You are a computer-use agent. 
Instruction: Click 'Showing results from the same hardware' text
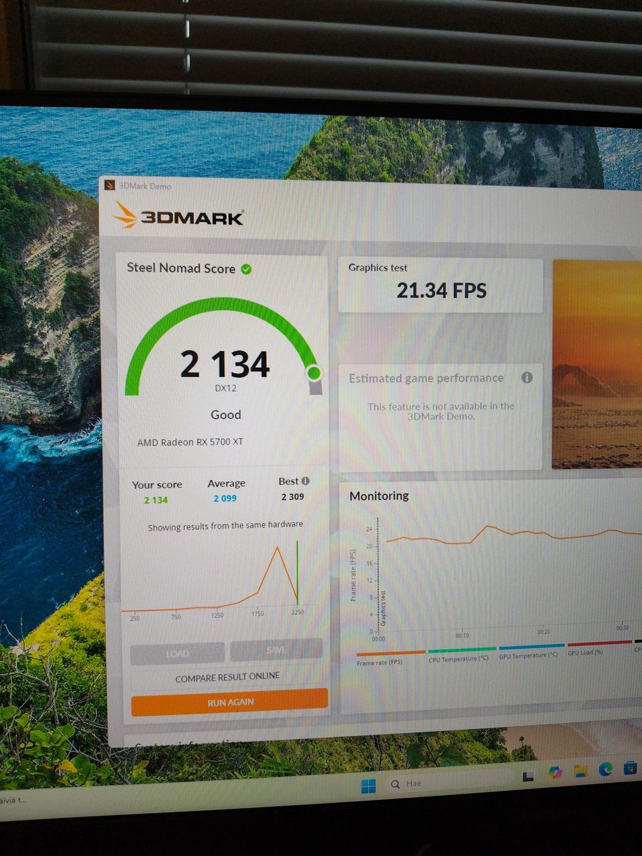tap(225, 526)
